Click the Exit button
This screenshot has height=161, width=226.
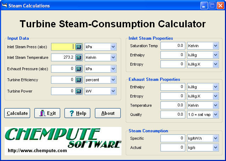coord(47,113)
